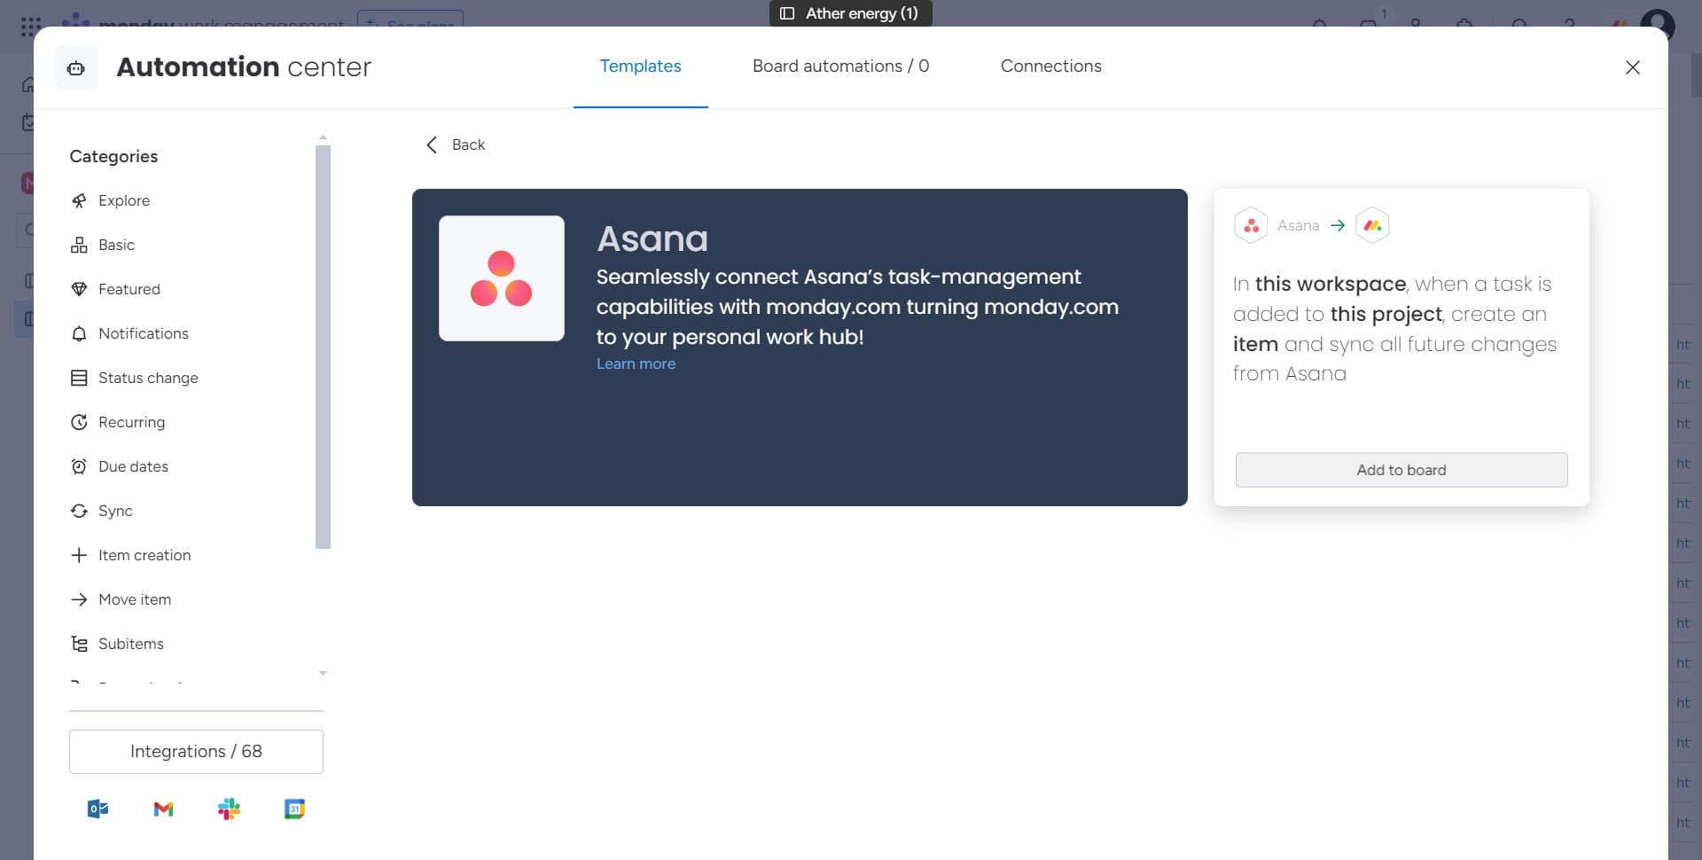This screenshot has width=1702, height=860.
Task: Click the Gmail integration icon
Action: point(163,809)
